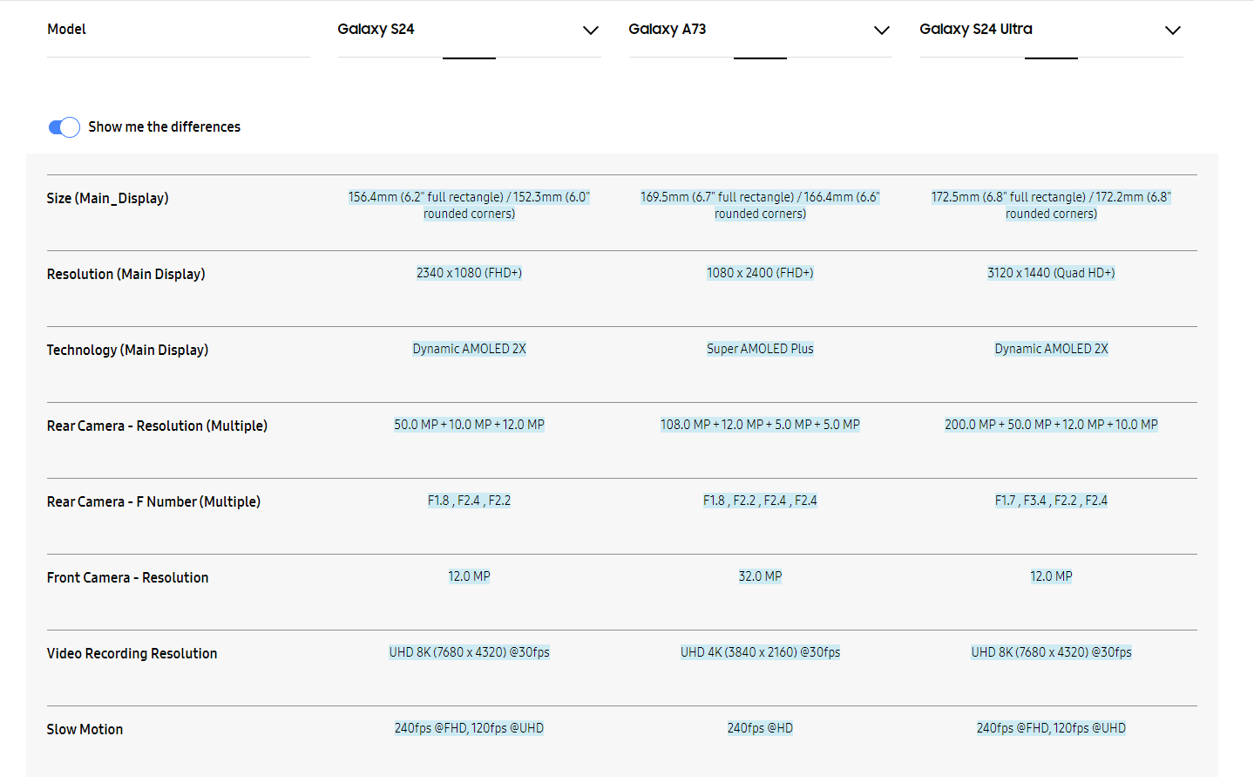Click the Model header label
1254x777 pixels.
(x=66, y=29)
